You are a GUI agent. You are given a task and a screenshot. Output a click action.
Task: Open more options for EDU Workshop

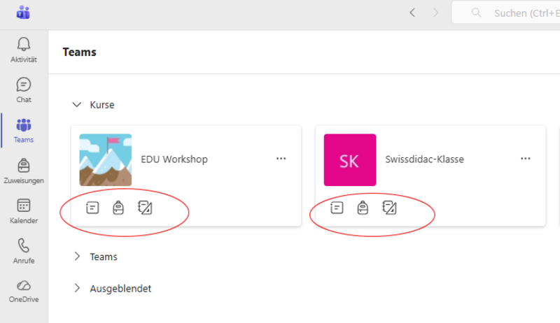tap(281, 159)
